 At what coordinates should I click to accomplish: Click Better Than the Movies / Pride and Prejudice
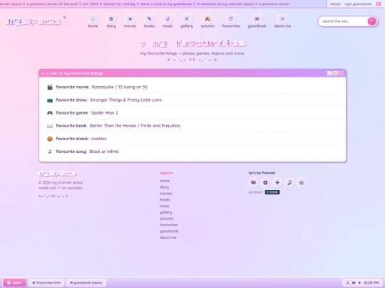click(135, 126)
